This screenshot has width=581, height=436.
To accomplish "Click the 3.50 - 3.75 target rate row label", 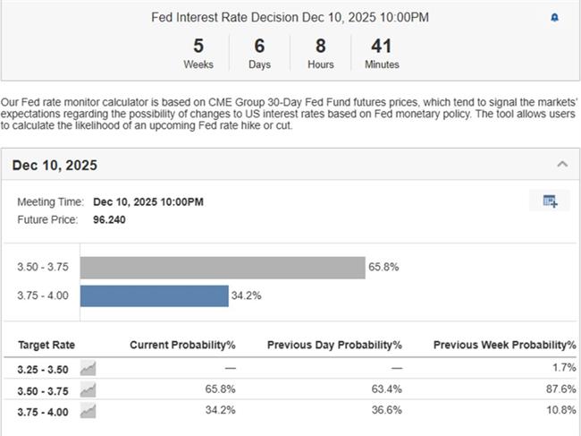I will click(x=43, y=389).
